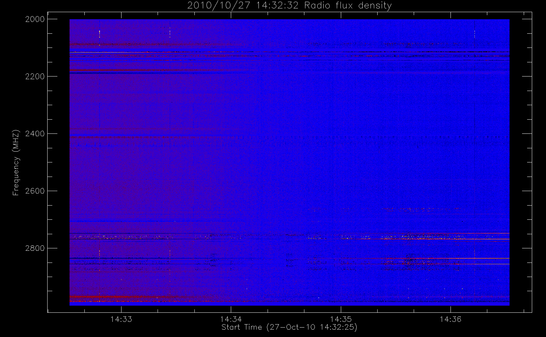The image size is (546, 337).
Task: Select the 2000 frequency tick label
Action: coord(35,19)
